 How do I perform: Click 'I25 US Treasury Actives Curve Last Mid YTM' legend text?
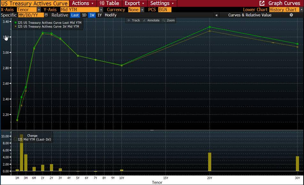[50, 23]
